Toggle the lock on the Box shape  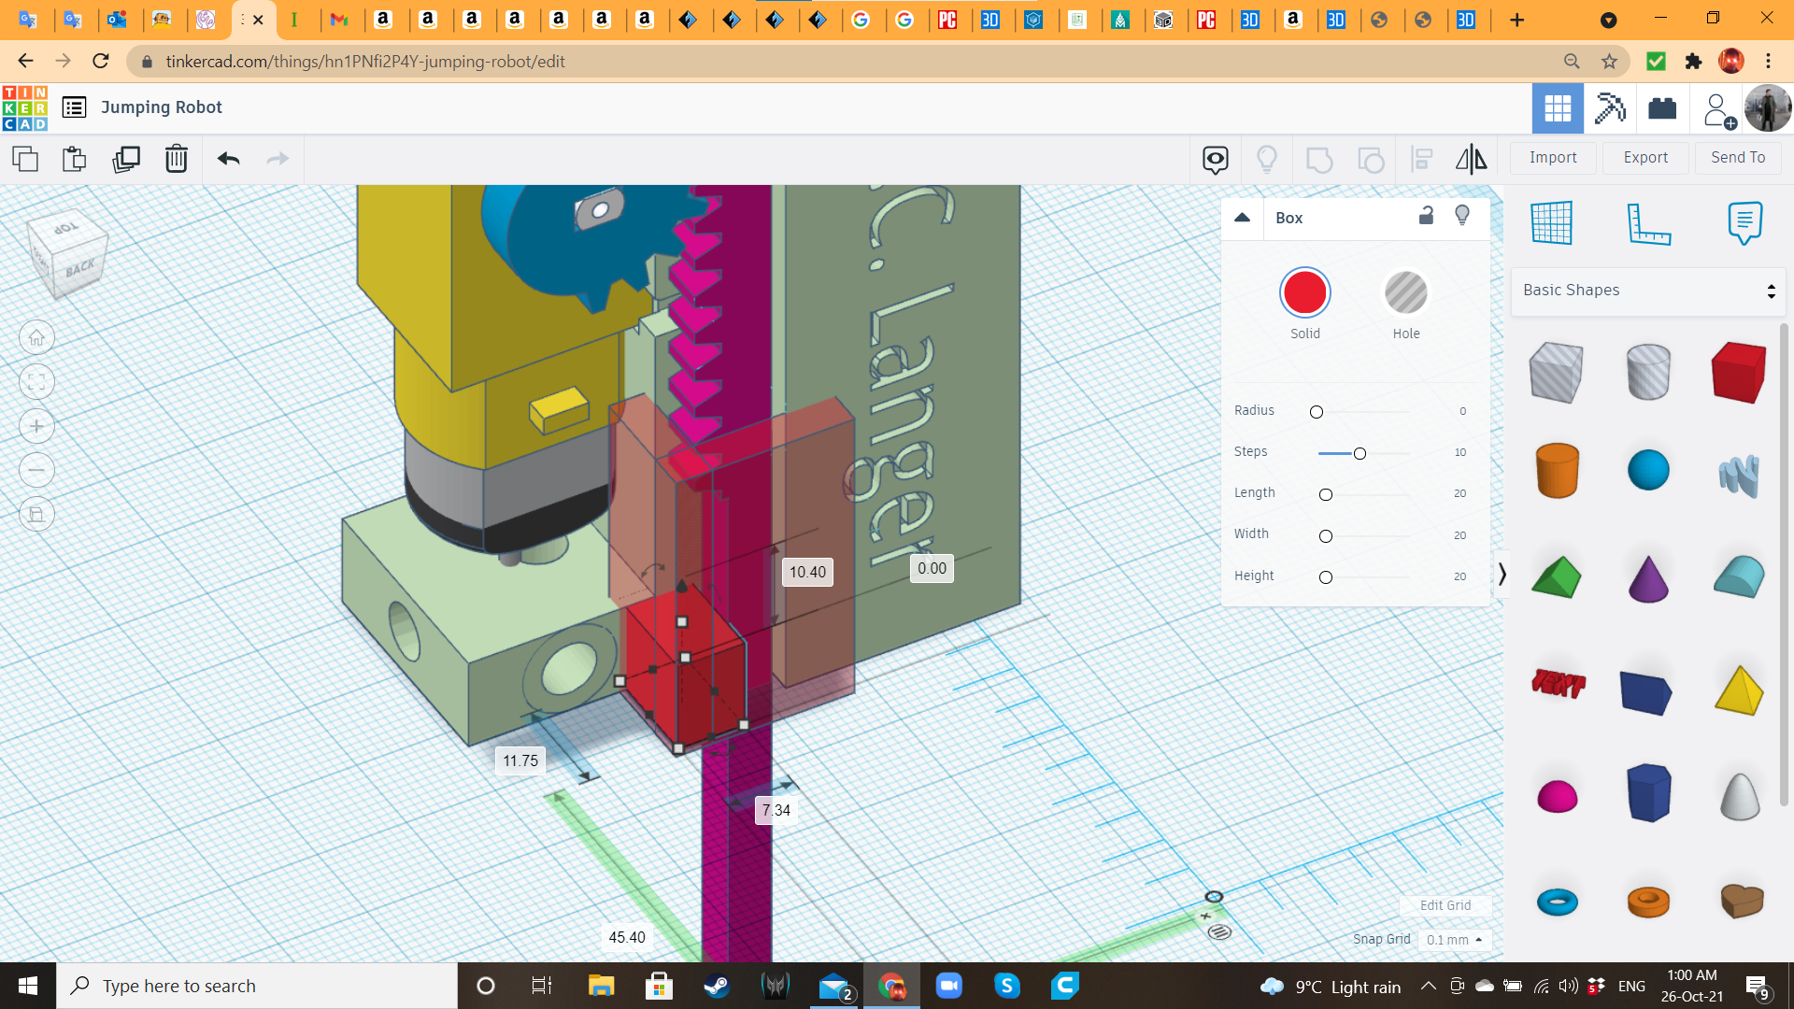(1425, 217)
